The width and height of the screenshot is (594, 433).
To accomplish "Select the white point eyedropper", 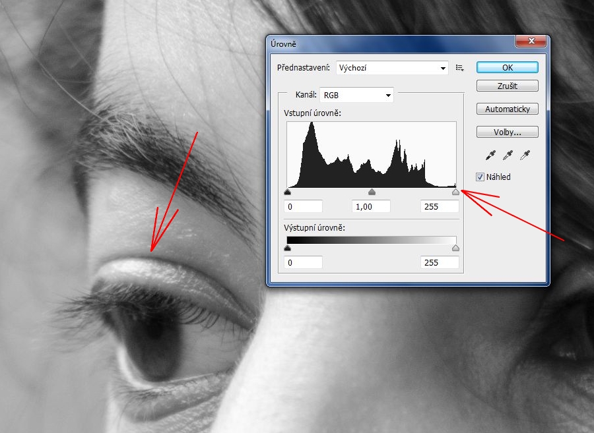I will [x=525, y=156].
